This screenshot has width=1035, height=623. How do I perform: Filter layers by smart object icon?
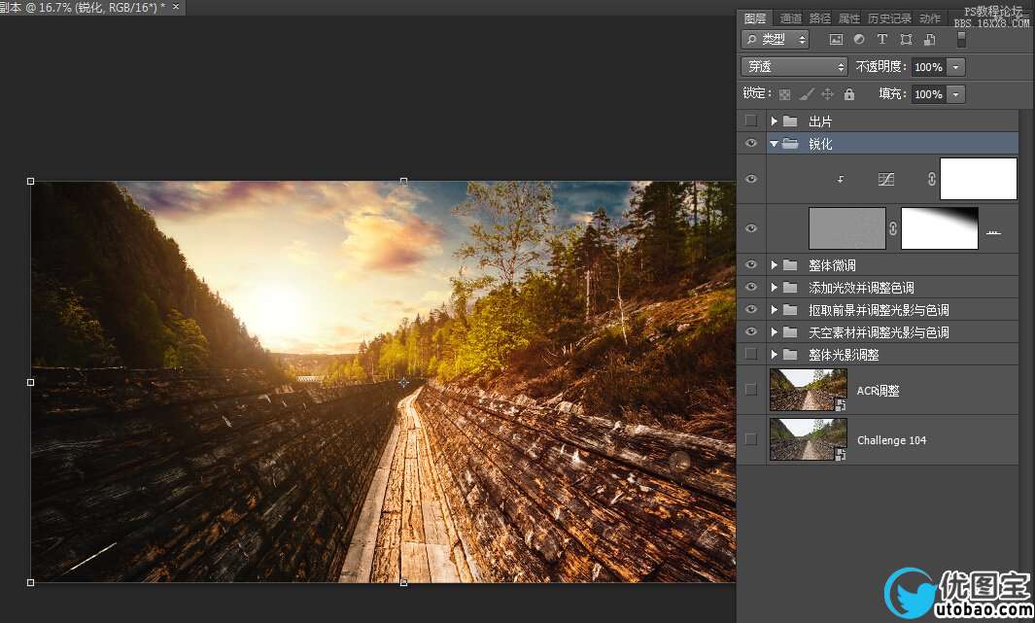click(x=929, y=40)
